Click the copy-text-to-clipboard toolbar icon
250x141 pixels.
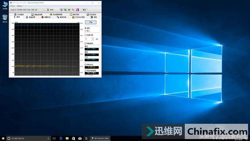pos(61,10)
